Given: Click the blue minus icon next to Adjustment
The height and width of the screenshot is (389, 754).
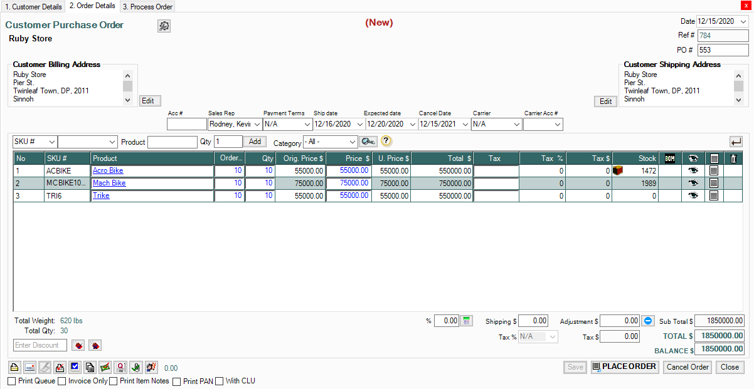Looking at the screenshot, I should coord(649,321).
